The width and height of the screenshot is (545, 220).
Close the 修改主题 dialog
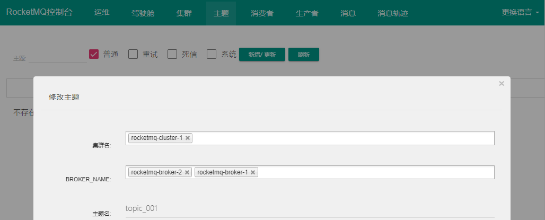pos(501,84)
